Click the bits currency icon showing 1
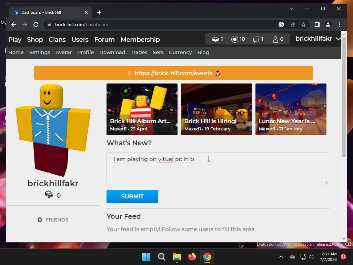 (x=215, y=39)
